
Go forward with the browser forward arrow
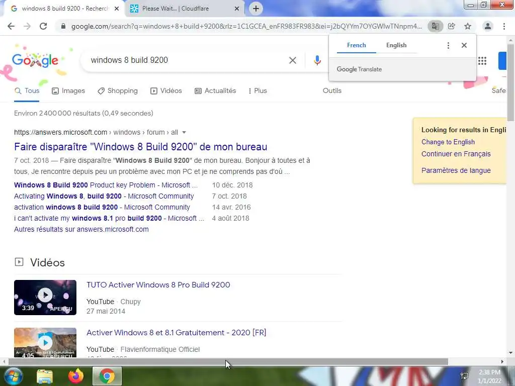27,26
